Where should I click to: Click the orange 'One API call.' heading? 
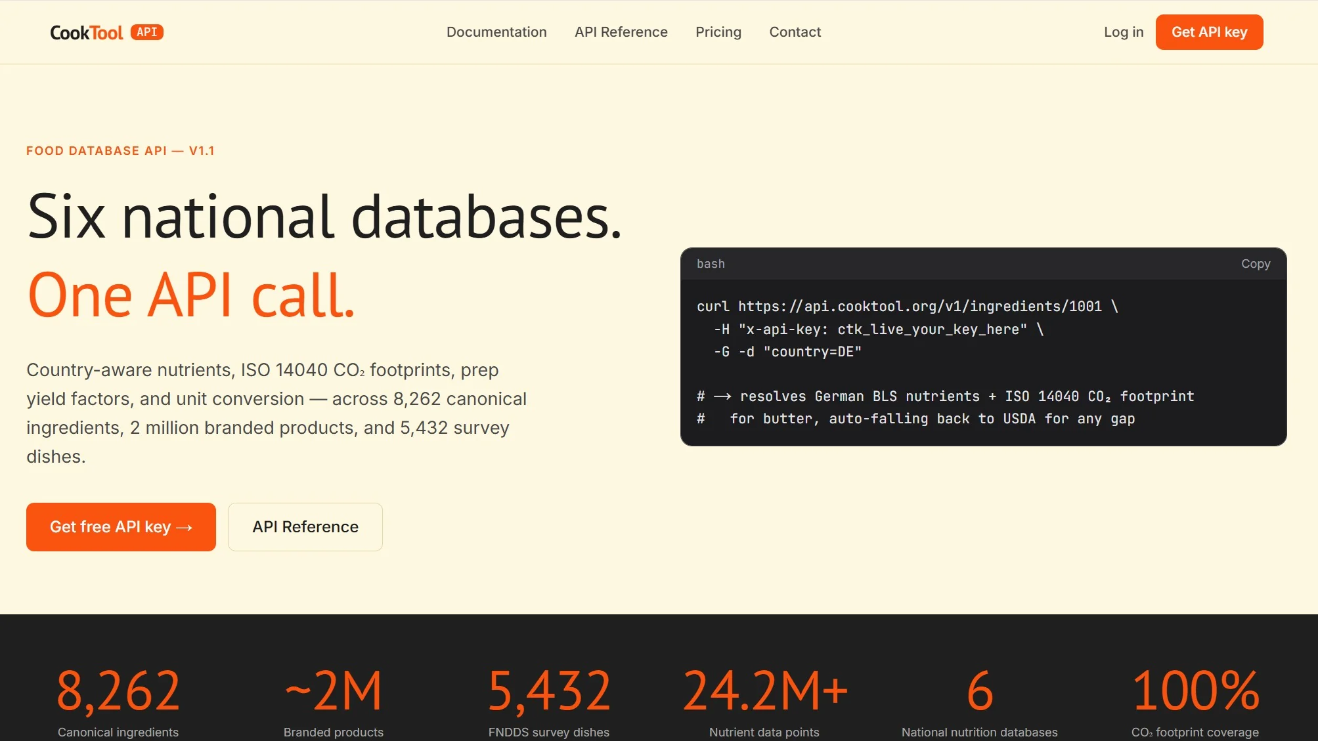point(191,295)
